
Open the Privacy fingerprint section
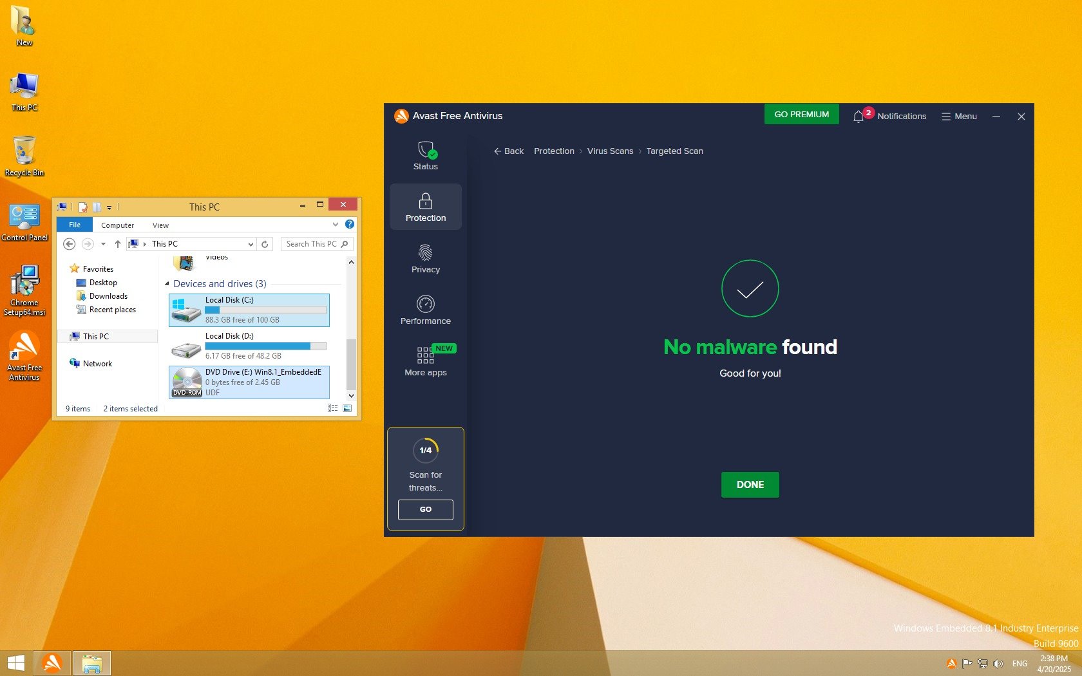425,259
